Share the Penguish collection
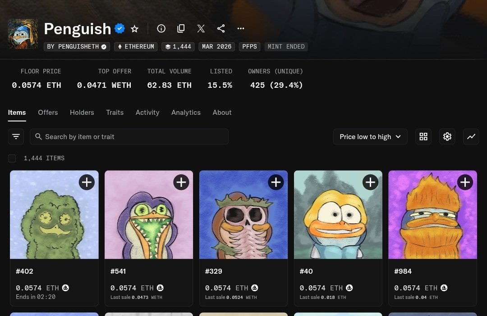487x316 pixels. tap(221, 28)
